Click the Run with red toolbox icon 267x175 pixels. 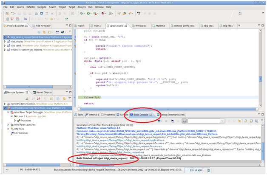point(95,13)
